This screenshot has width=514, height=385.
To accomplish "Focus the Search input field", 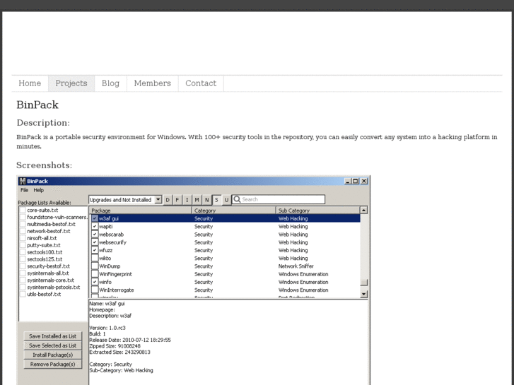I will (279, 199).
